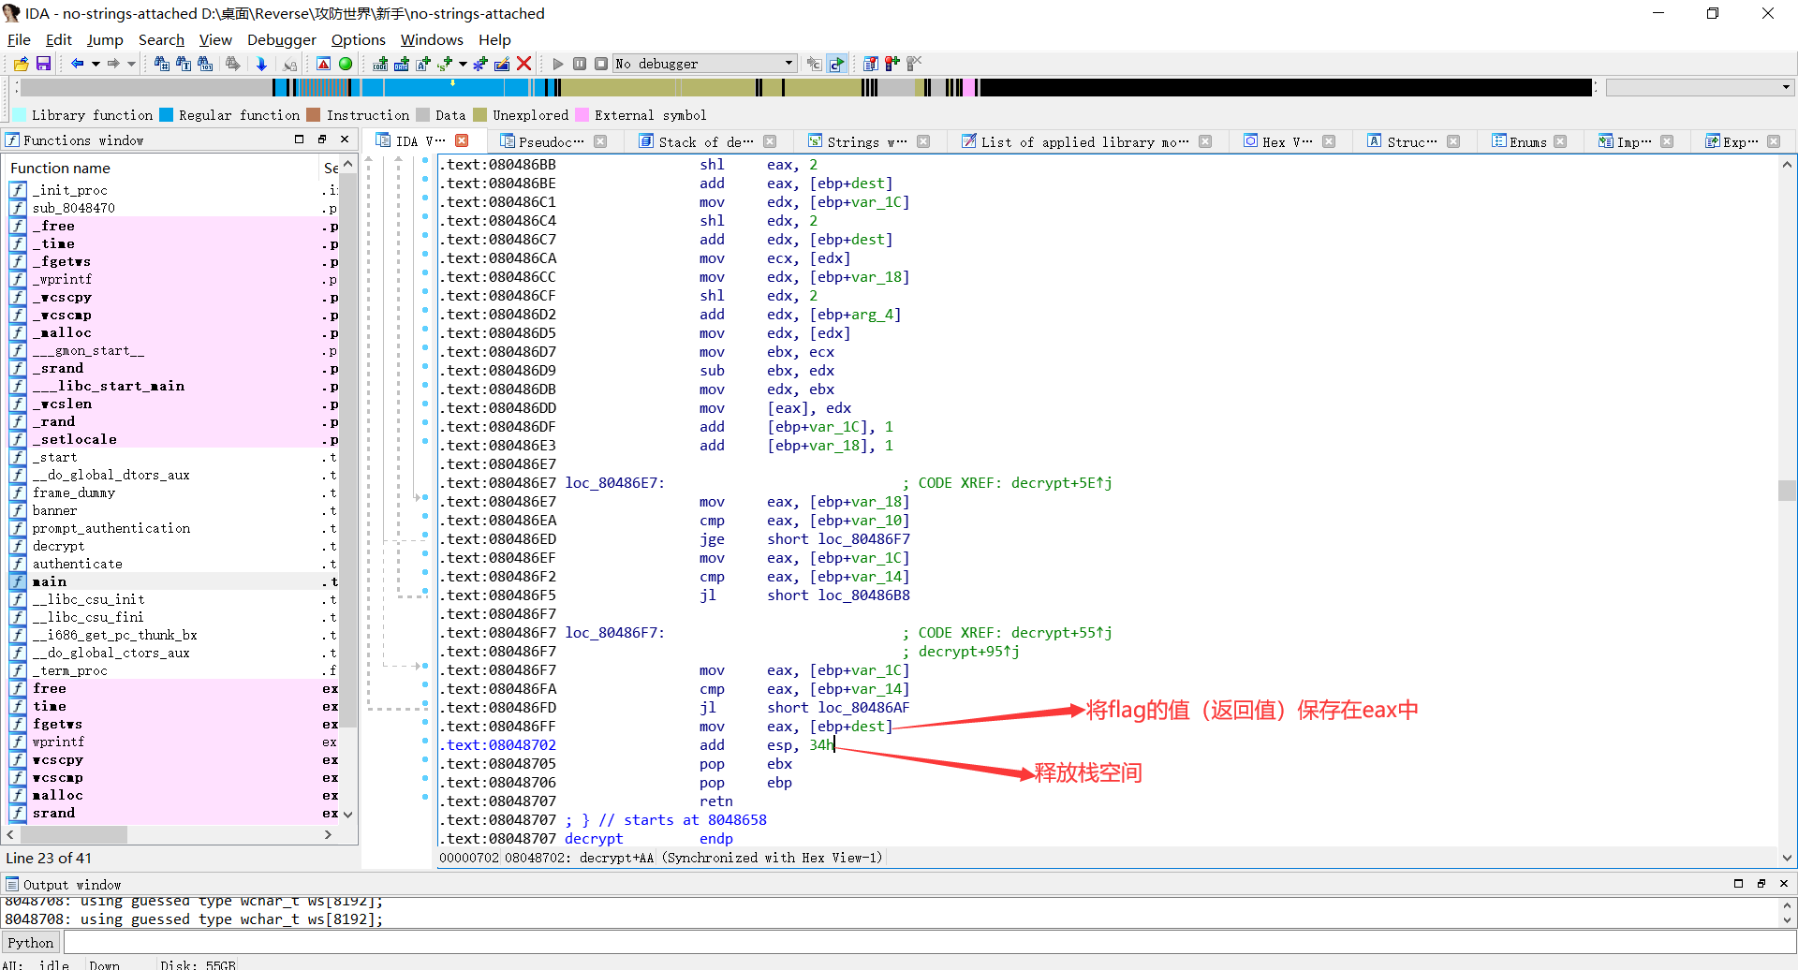
Task: Click the stop process button
Action: [601, 64]
